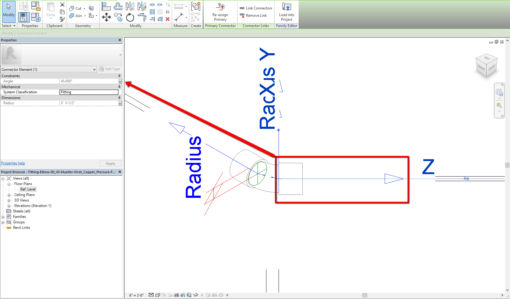Click the Radius value field

point(89,103)
